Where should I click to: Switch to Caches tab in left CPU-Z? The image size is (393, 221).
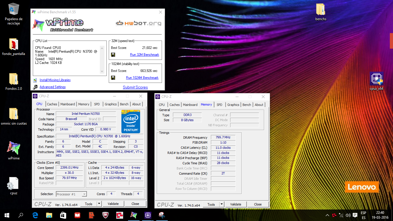tap(52, 104)
